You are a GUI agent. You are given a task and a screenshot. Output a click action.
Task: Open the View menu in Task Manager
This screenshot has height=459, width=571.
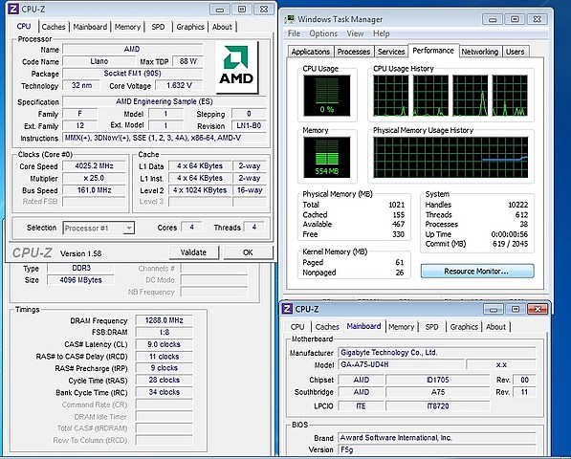(355, 33)
